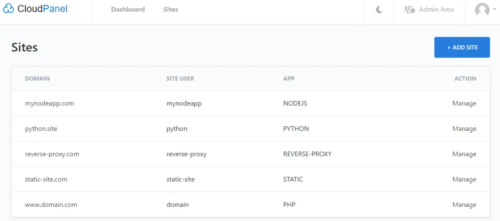
Task: Expand the dropdown arrow beside the avatar
Action: [x=494, y=9]
